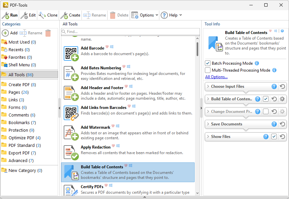Enable Multi-Threaded Processing Mode checkbox
Viewport: 289px width, 199px height.
[x=208, y=70]
